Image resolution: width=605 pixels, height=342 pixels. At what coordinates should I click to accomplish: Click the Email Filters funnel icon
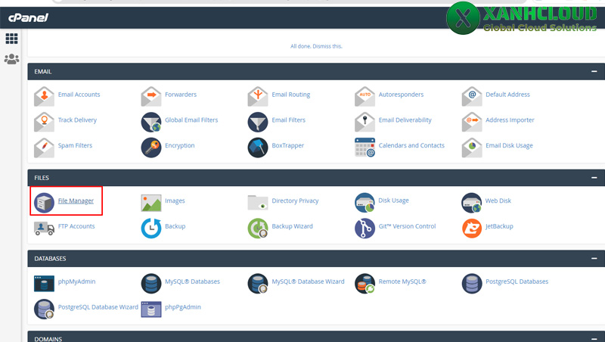pyautogui.click(x=258, y=122)
